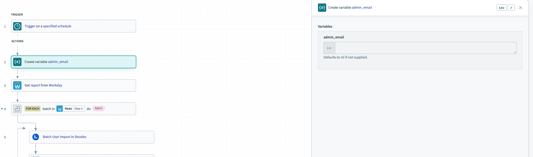Screen dimensions: 533x157
Task: Open the Trigger on a specified schedule step
Action: (x=73, y=26)
